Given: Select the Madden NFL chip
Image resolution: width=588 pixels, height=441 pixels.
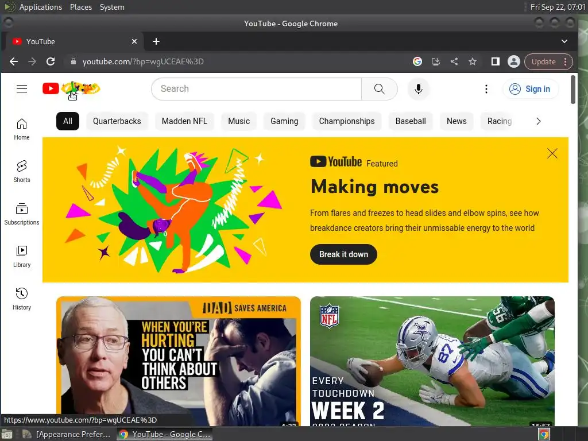Looking at the screenshot, I should (x=184, y=121).
